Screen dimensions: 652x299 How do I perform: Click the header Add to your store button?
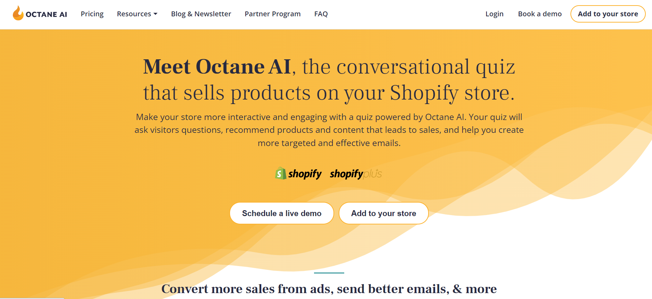point(608,14)
